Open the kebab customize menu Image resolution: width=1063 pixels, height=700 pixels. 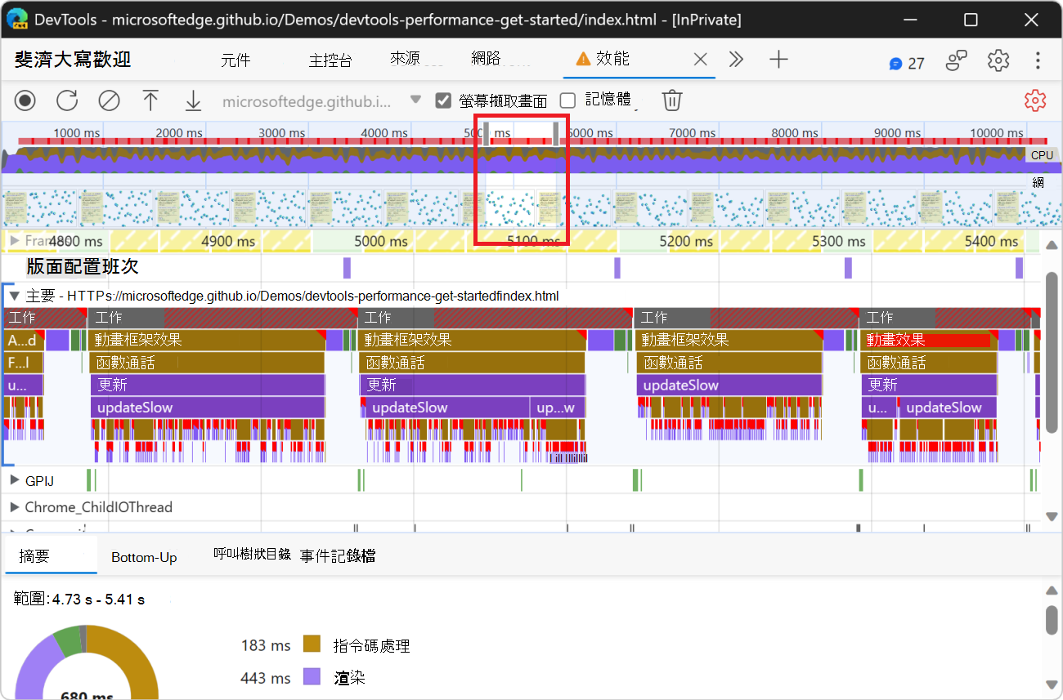[x=1038, y=60]
